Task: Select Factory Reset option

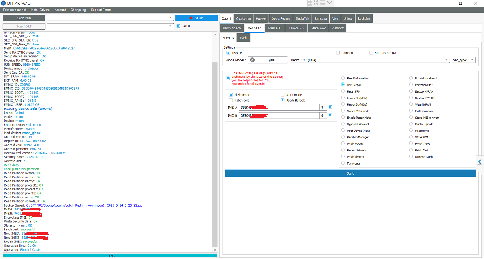Action: click(x=421, y=85)
